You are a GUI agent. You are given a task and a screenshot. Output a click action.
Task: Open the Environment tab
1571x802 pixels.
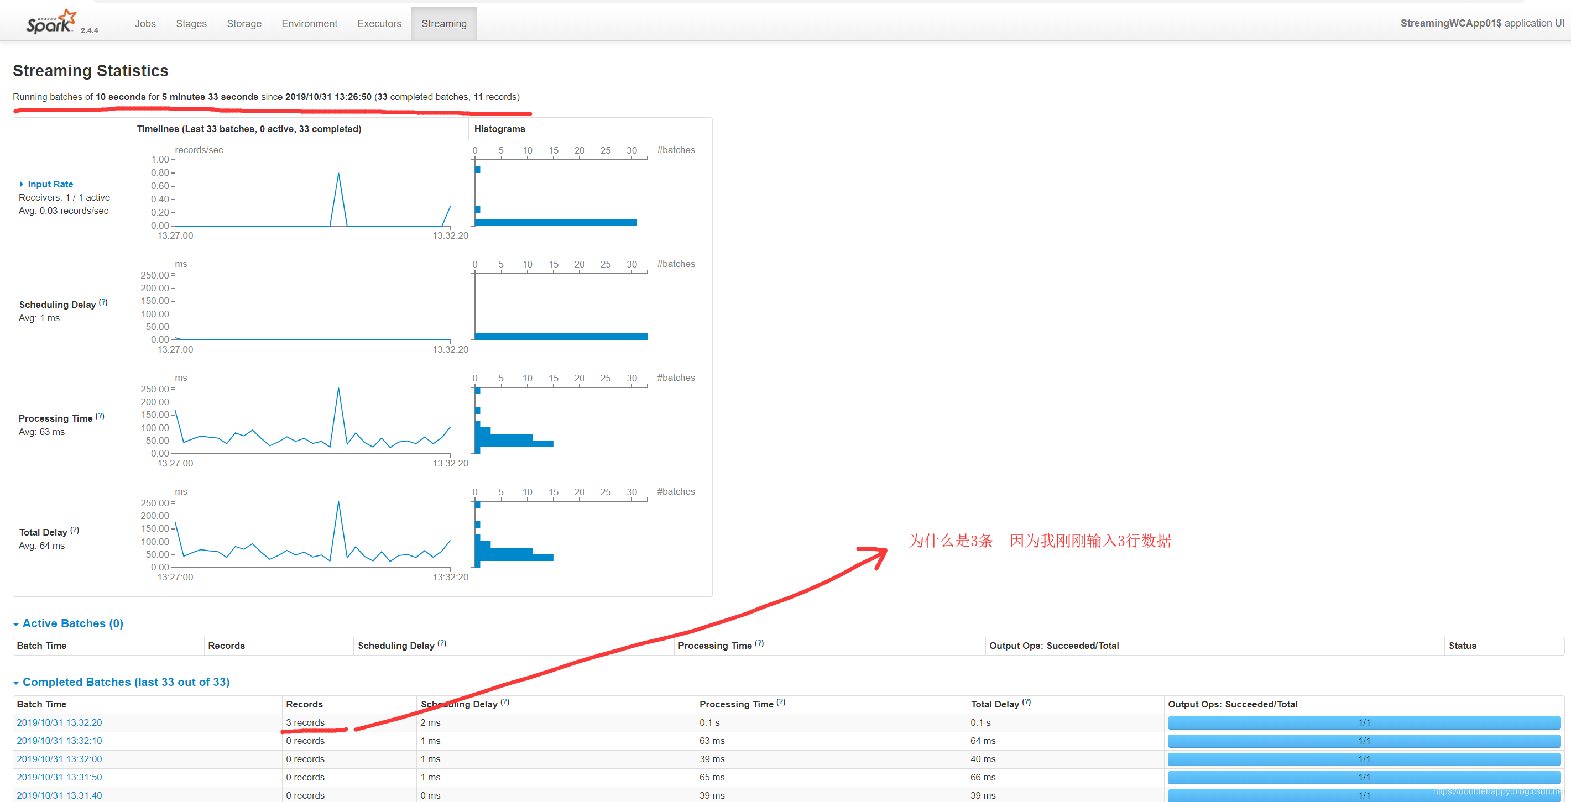(309, 24)
